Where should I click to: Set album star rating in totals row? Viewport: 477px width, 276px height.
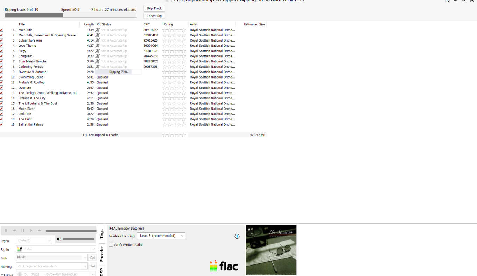[x=174, y=135]
